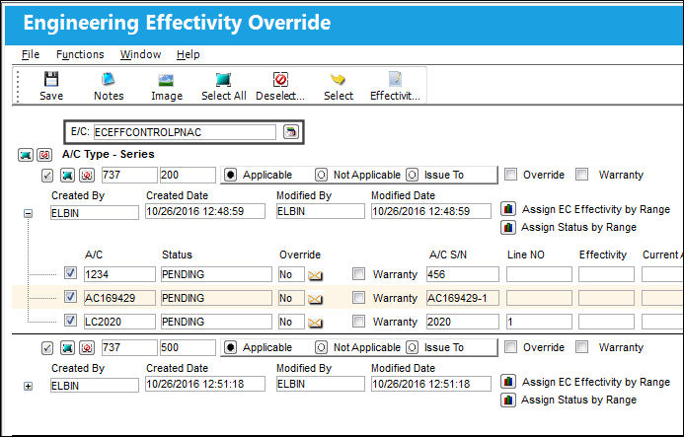
Task: Click Assign EC Effectivity by Range icon for 737 500
Action: pos(508,382)
